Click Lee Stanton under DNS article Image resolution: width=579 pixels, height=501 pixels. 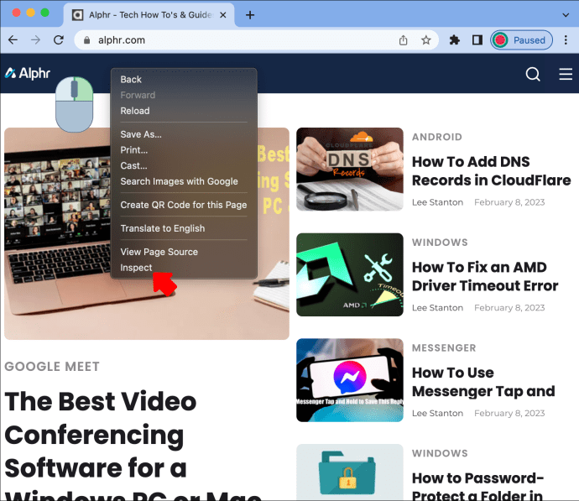[437, 202]
